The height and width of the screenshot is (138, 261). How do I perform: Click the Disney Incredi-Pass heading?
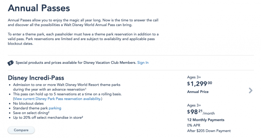(x=36, y=78)
